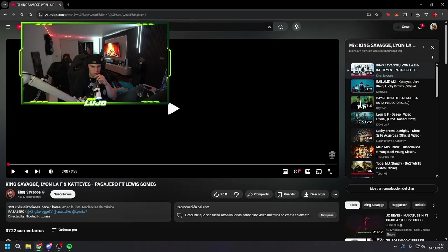Reload the page in Chrome

point(22,15)
